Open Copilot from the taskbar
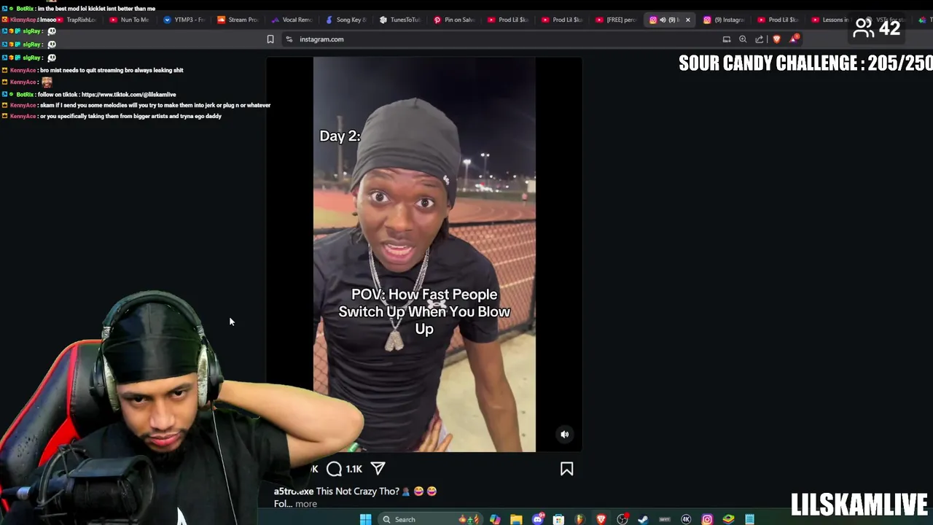The image size is (933, 525). (495, 519)
